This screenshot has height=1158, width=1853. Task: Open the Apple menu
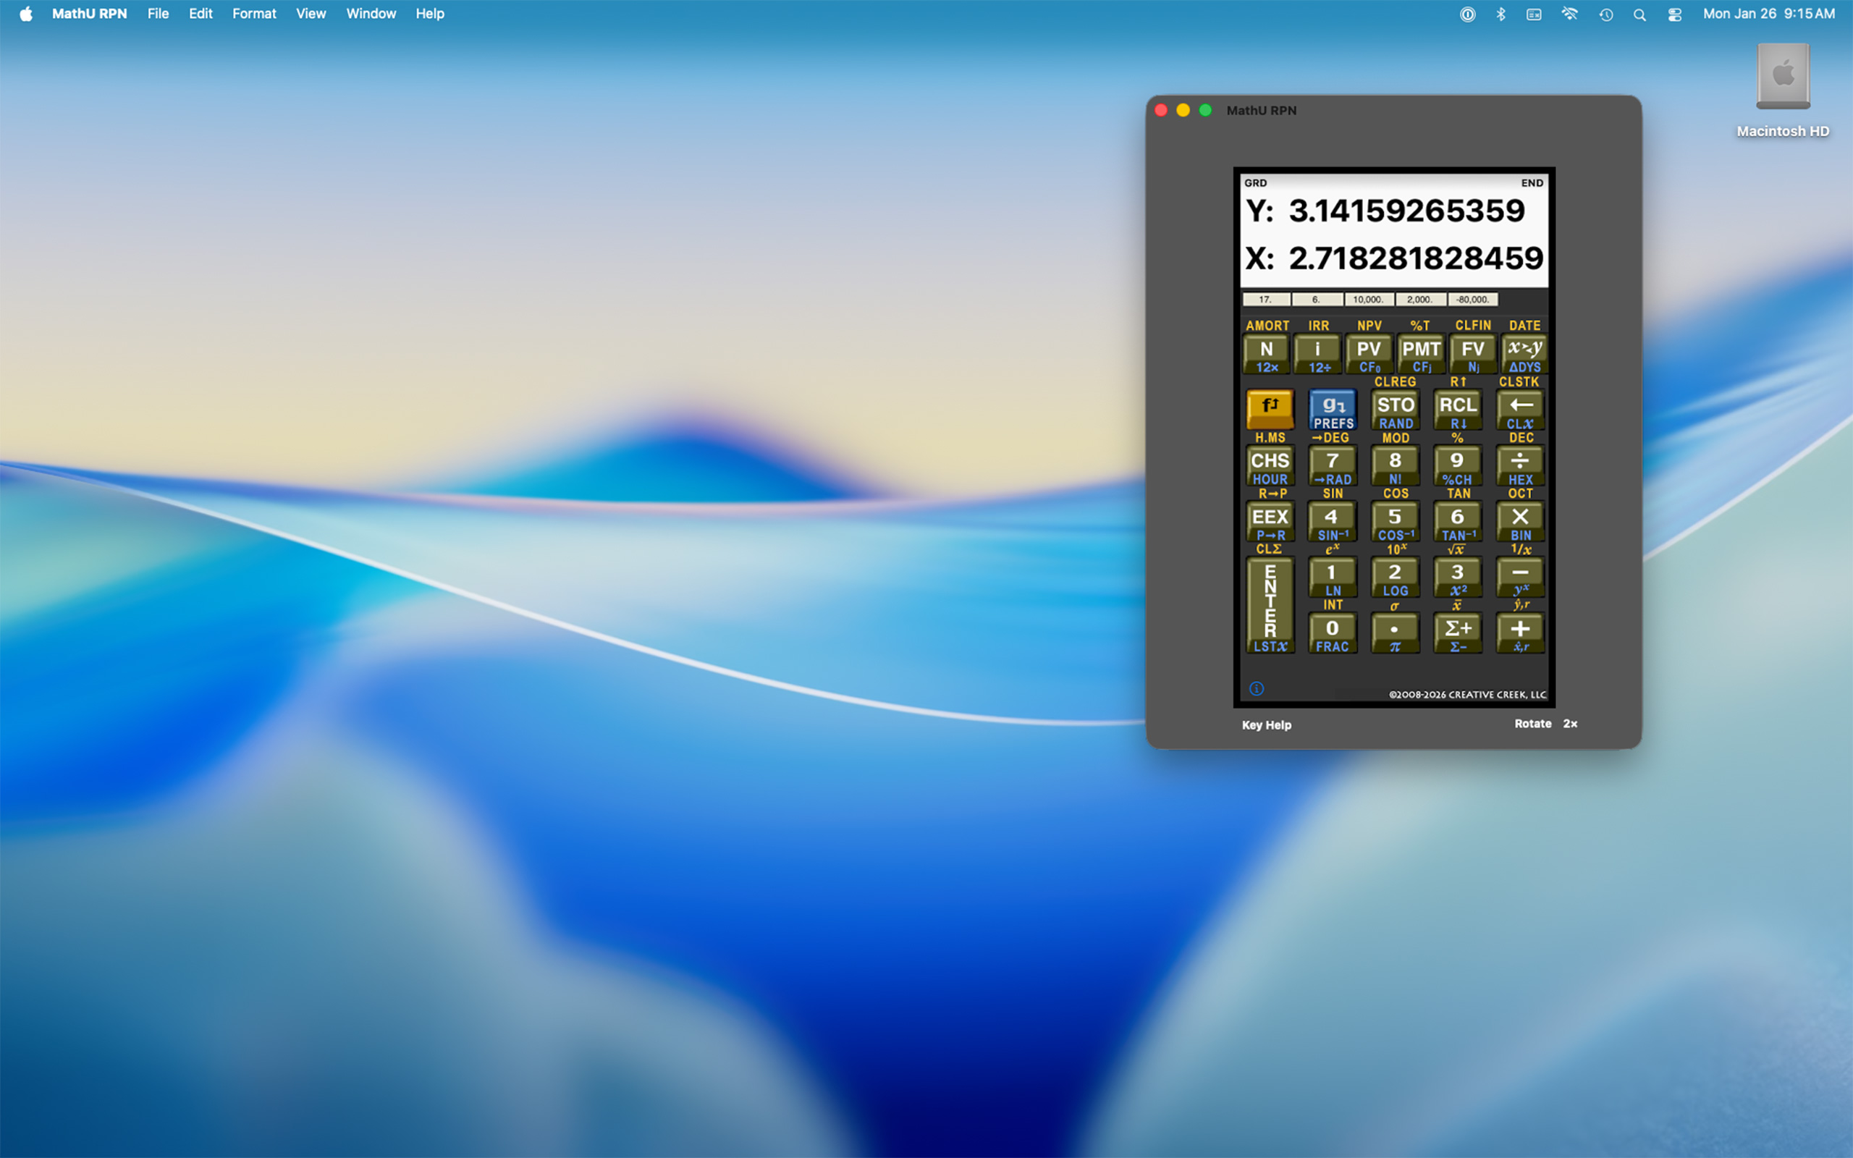click(x=26, y=14)
